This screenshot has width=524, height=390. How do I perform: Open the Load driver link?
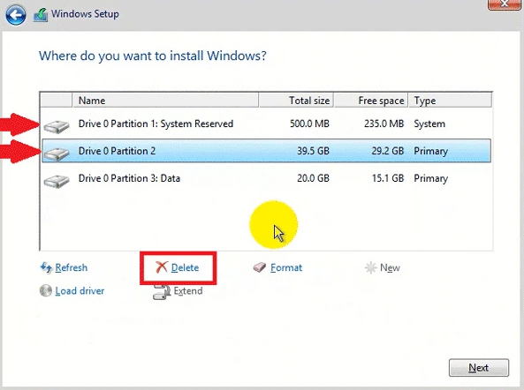pos(80,291)
